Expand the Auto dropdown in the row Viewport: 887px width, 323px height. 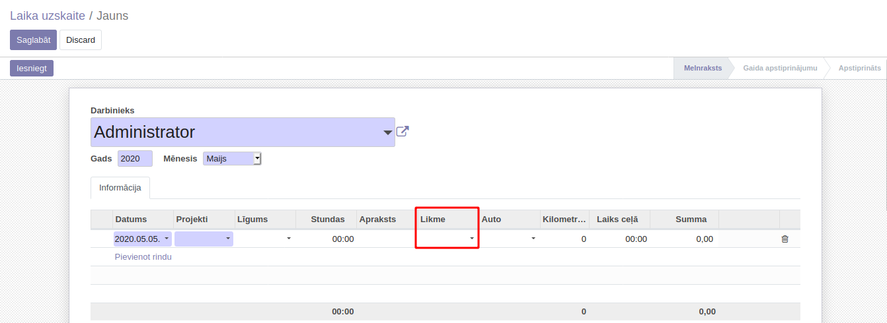click(x=508, y=239)
